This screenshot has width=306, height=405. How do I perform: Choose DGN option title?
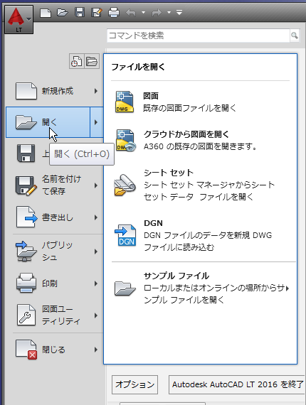[153, 223]
